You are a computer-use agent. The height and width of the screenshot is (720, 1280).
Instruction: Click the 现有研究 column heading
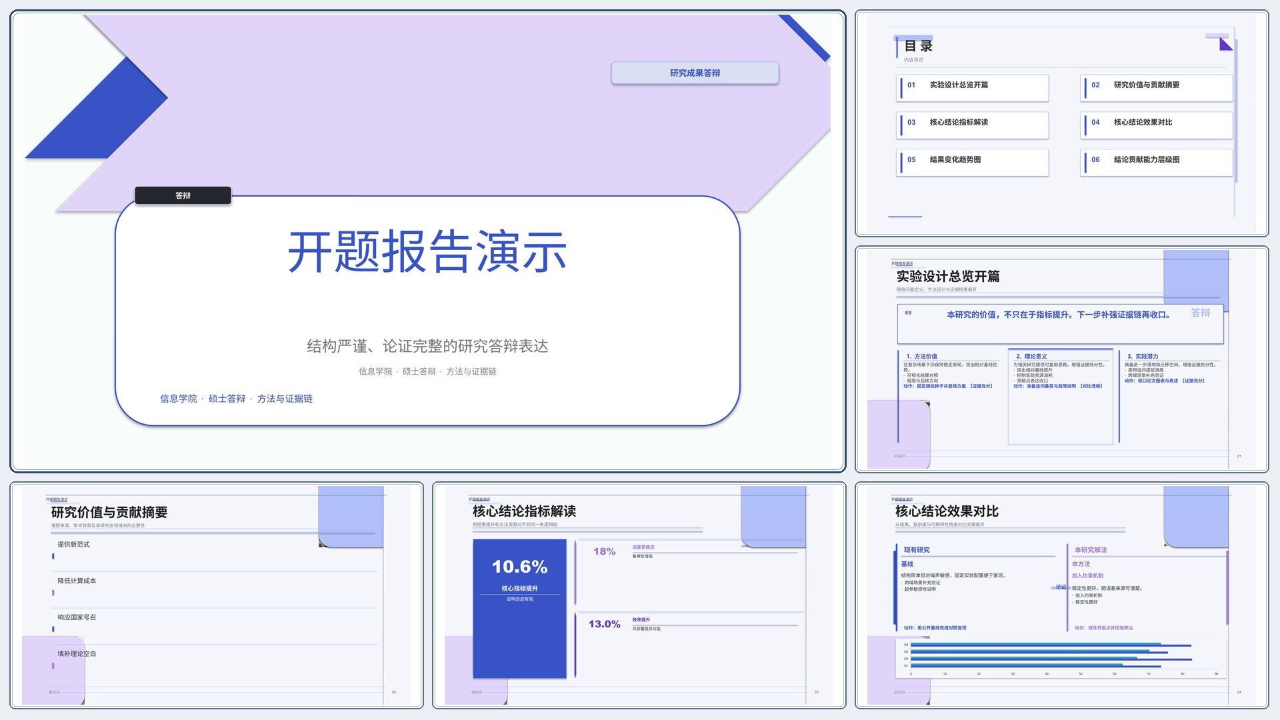[917, 550]
